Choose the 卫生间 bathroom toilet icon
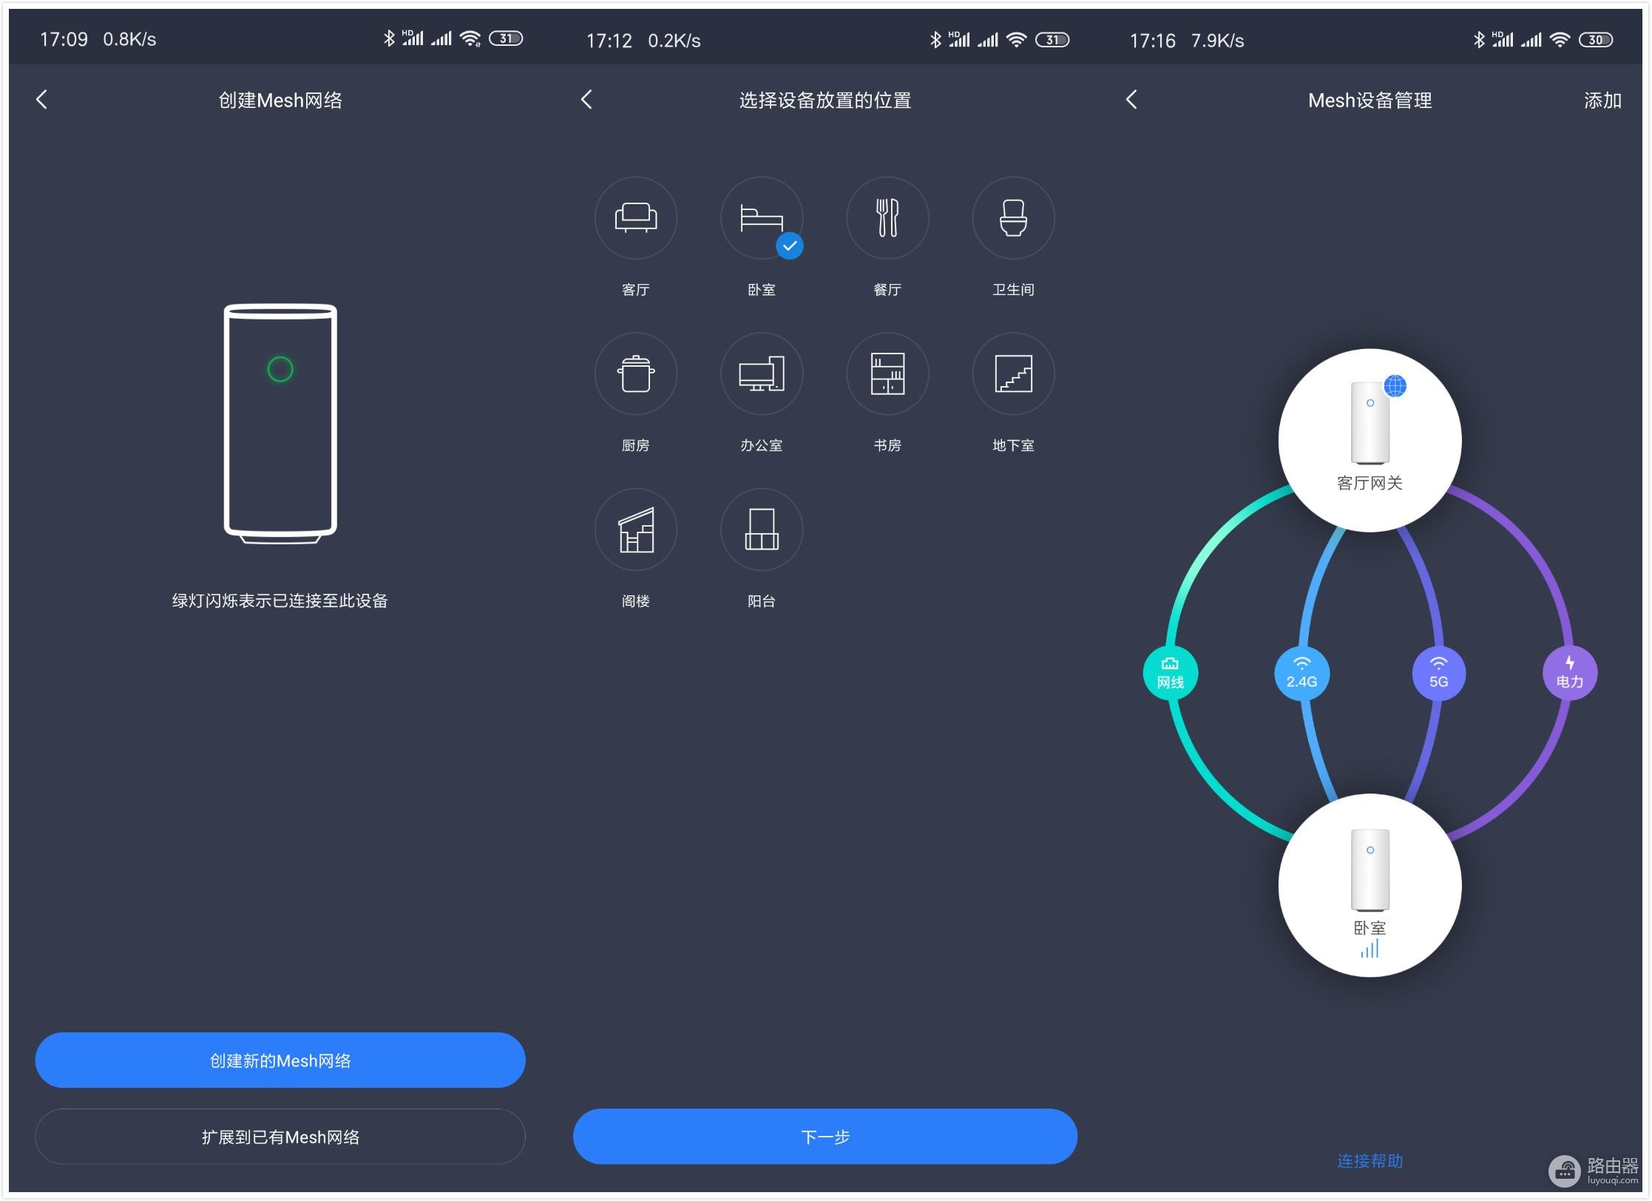The image size is (1652, 1201). click(1013, 218)
